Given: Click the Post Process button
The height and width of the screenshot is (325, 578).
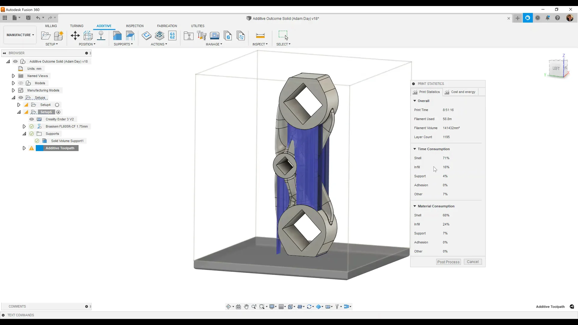Looking at the screenshot, I should tap(448, 262).
